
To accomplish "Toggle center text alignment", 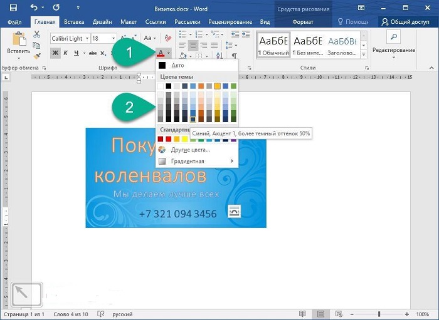I will (x=193, y=45).
